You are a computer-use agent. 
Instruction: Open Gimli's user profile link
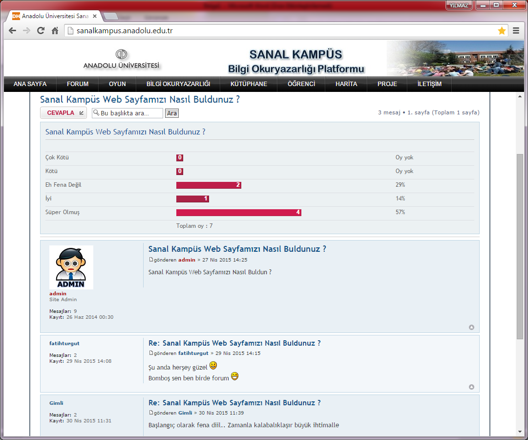pyautogui.click(x=56, y=403)
